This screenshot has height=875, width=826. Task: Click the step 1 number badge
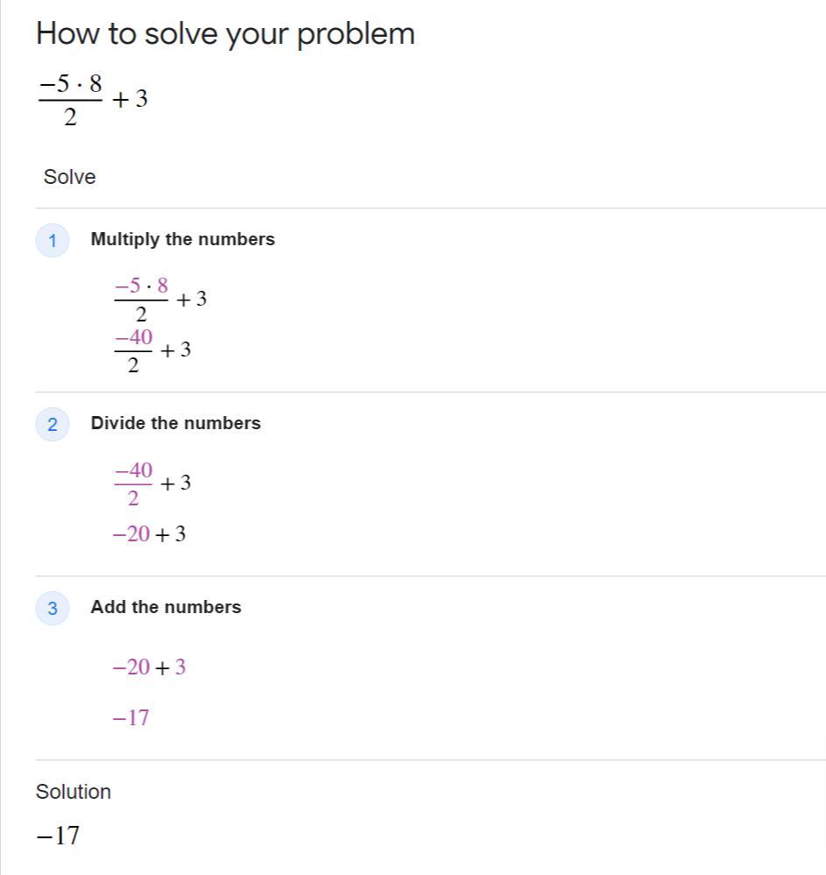(53, 241)
